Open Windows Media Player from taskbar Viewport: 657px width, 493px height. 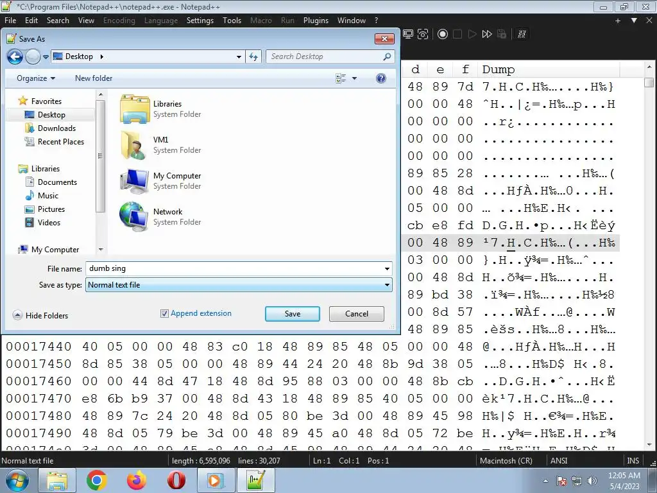tap(216, 480)
